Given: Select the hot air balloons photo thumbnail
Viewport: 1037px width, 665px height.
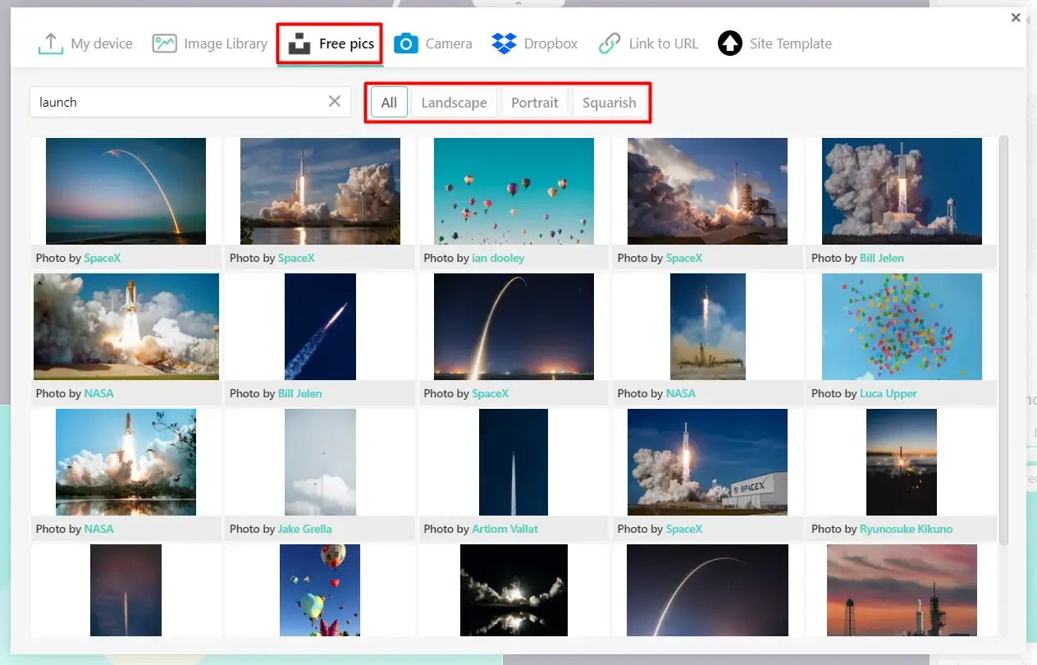Looking at the screenshot, I should [x=514, y=190].
